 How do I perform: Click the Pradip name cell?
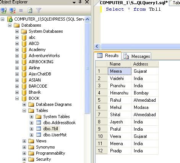coord(120,151)
